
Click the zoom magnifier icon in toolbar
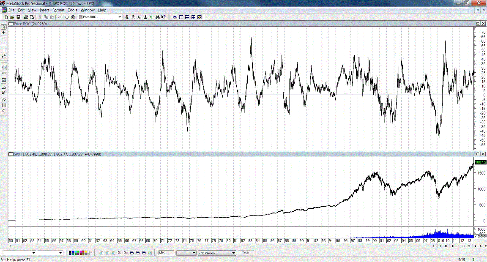[73, 17]
